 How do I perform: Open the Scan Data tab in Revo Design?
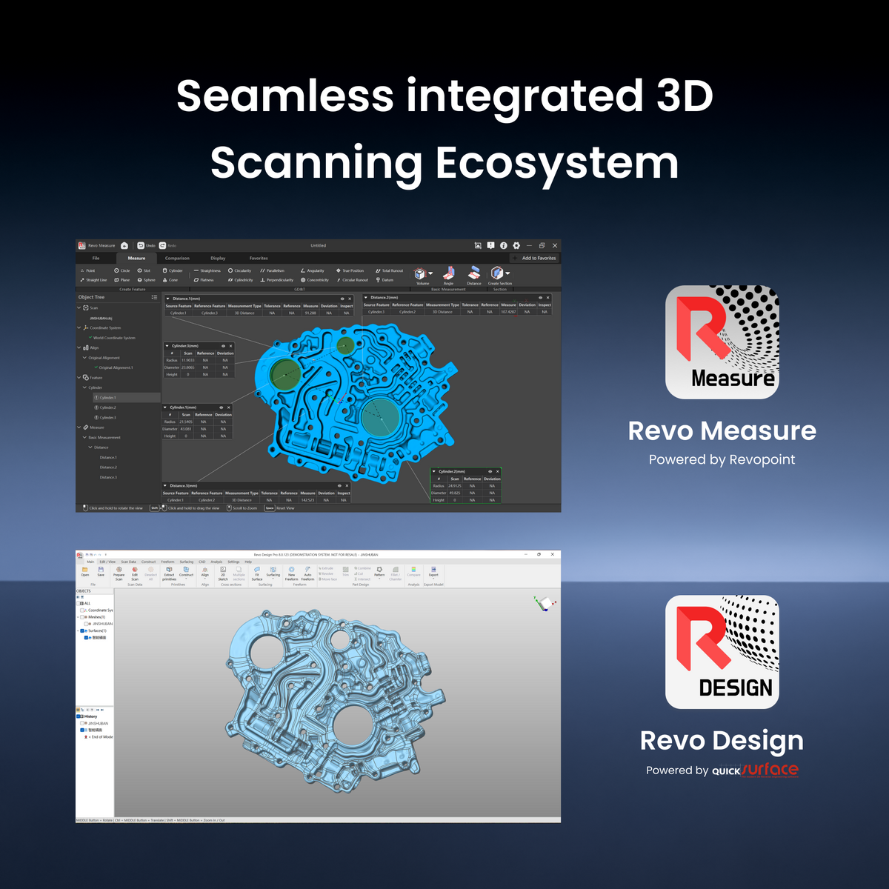click(128, 562)
